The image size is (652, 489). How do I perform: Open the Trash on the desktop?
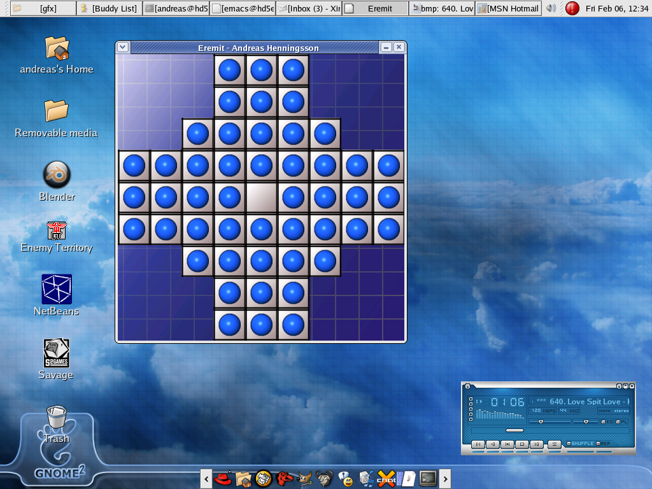(57, 418)
